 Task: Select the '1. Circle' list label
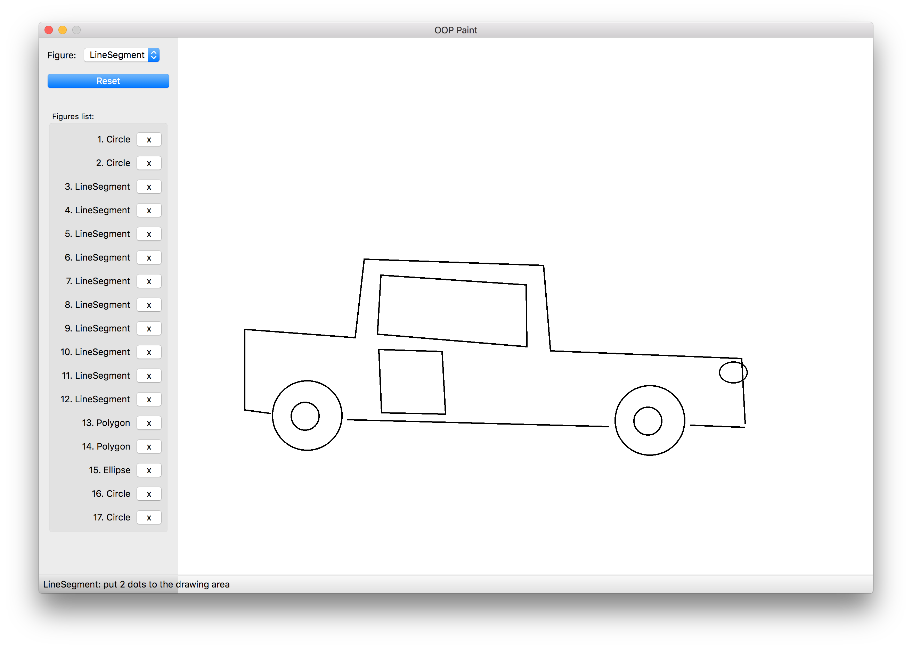click(x=114, y=139)
